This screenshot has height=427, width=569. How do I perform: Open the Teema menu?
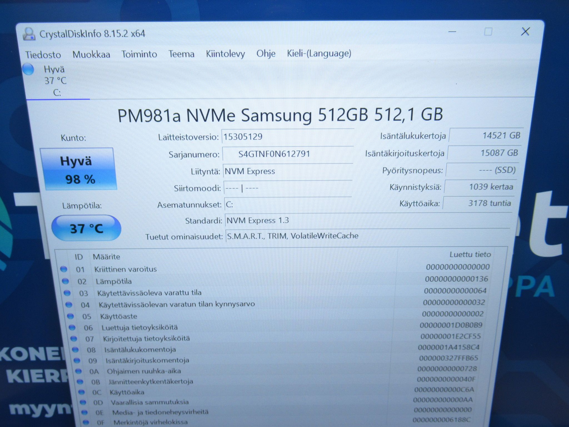181,54
